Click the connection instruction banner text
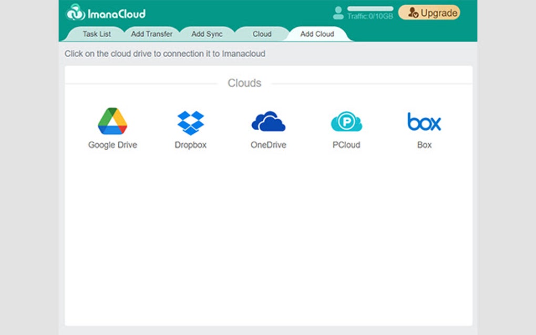Image resolution: width=536 pixels, height=335 pixels. click(164, 54)
